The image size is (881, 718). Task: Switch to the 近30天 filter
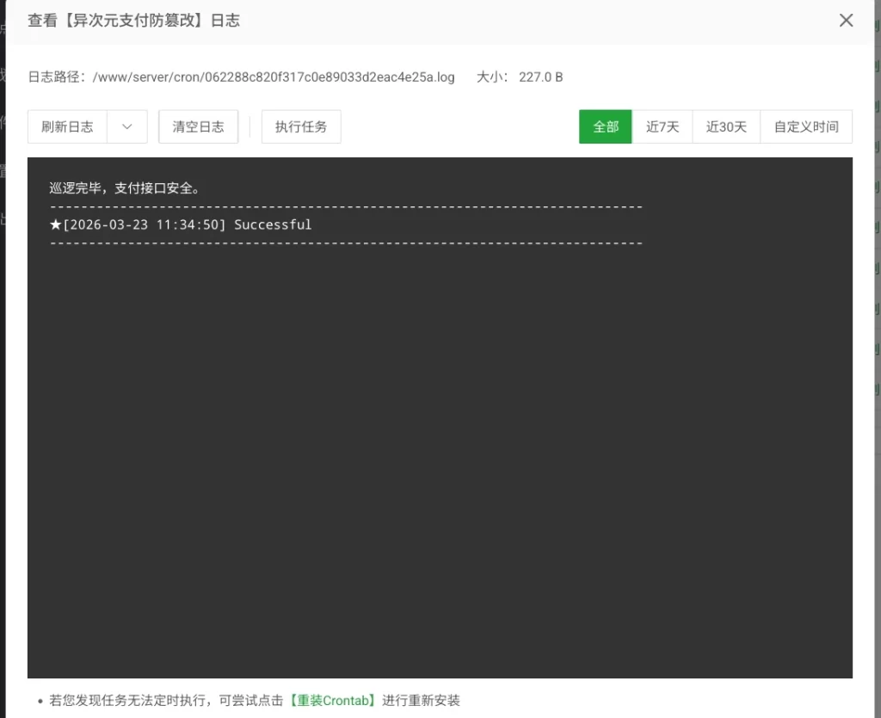(x=725, y=126)
